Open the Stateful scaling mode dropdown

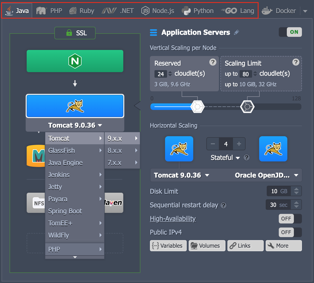225,158
